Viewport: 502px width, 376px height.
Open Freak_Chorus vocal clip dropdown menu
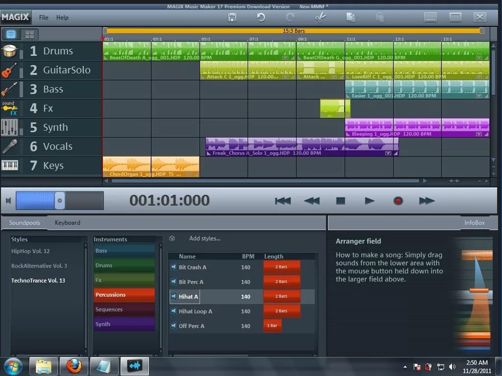(x=388, y=153)
